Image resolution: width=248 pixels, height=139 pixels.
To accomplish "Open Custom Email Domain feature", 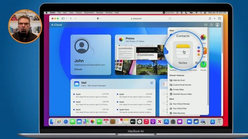I will click(180, 85).
